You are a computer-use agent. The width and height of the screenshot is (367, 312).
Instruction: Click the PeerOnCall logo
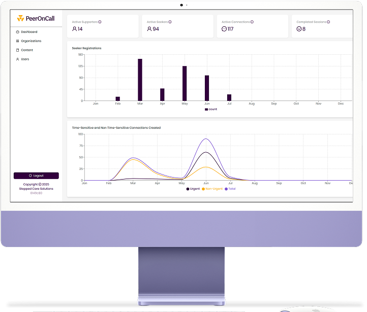(x=36, y=19)
